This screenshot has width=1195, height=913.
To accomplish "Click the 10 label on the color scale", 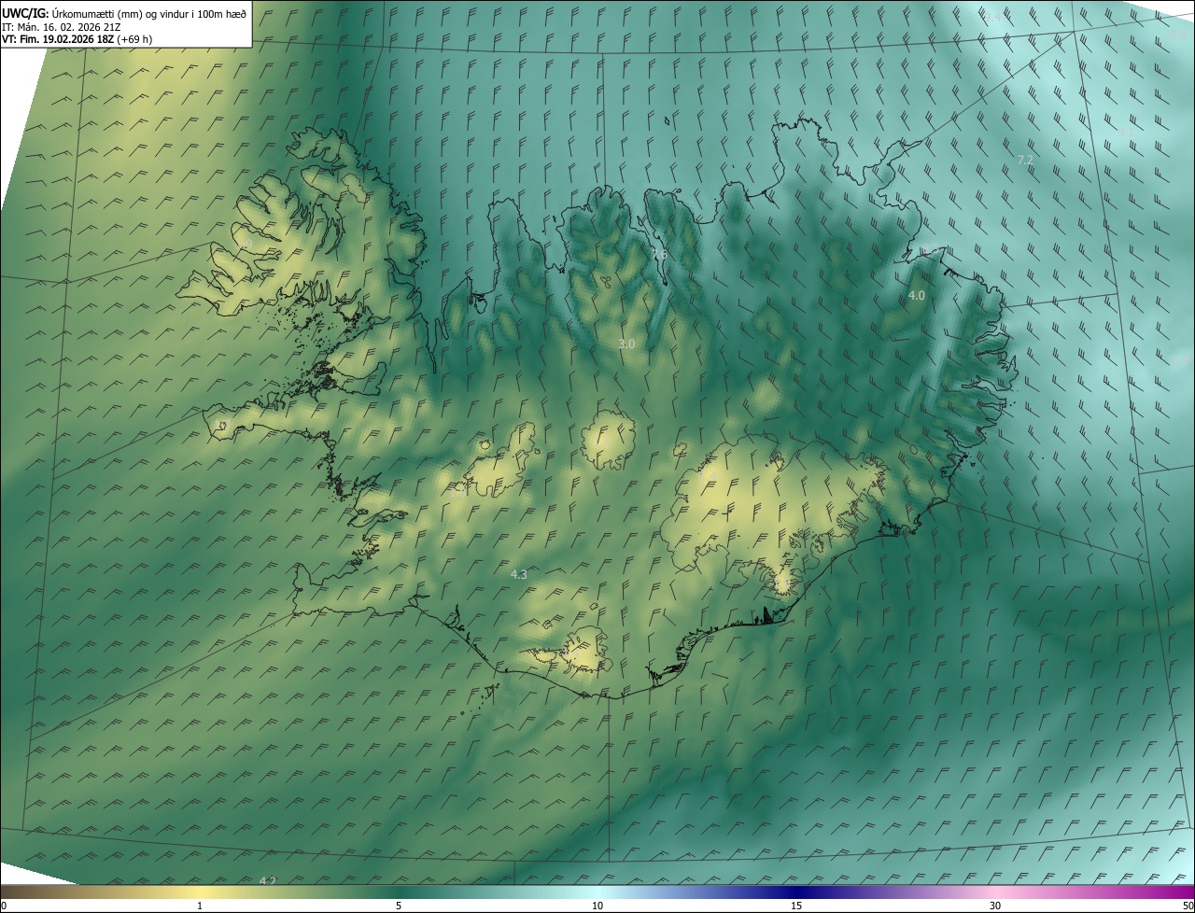I will (597, 906).
